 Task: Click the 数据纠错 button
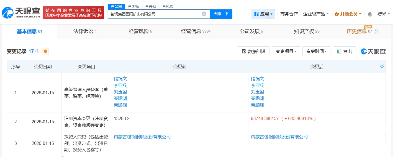[x=253, y=51]
